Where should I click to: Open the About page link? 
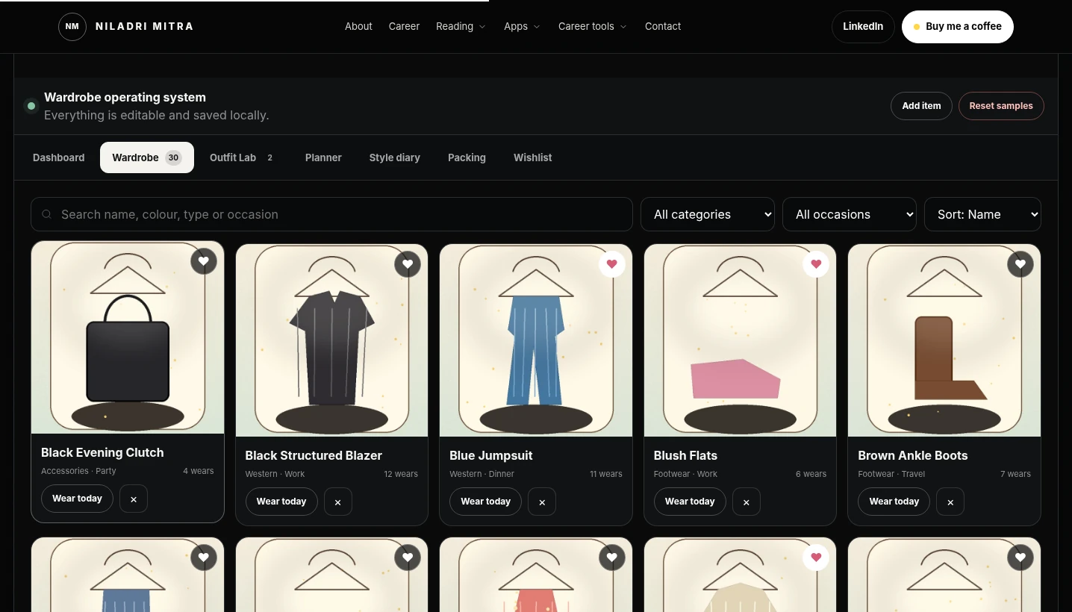[358, 26]
